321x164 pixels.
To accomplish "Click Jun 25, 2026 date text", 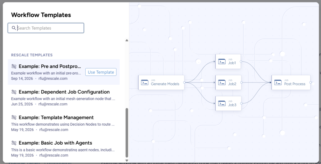I will coord(22,104).
